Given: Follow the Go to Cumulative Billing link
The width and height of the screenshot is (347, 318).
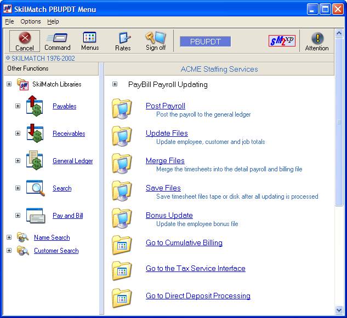Looking at the screenshot, I should click(x=184, y=243).
